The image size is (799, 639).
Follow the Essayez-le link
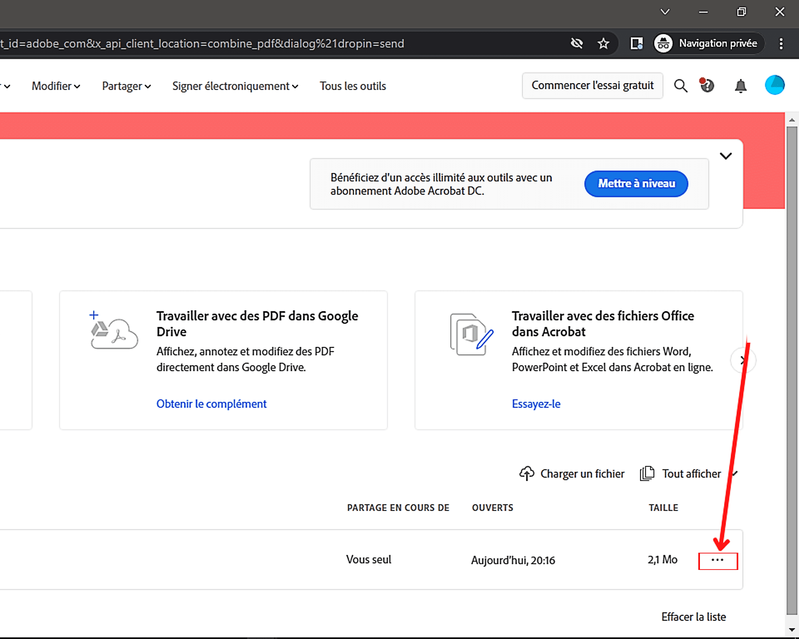536,404
